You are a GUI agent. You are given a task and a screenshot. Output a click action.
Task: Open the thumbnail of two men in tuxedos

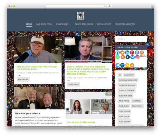[38, 98]
